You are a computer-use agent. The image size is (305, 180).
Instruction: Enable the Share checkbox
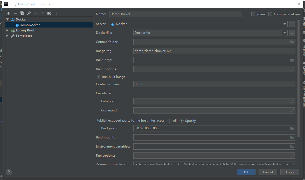point(253,14)
